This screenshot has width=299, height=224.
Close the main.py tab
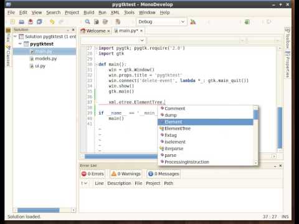[x=141, y=30]
